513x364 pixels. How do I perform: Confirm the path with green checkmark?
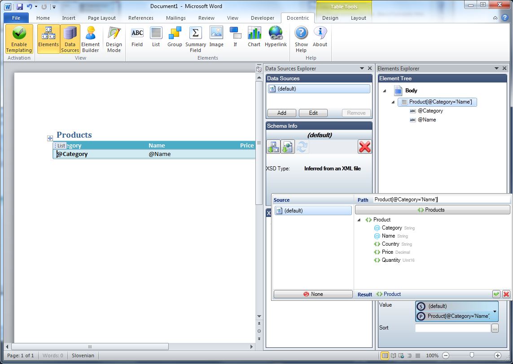tap(496, 294)
